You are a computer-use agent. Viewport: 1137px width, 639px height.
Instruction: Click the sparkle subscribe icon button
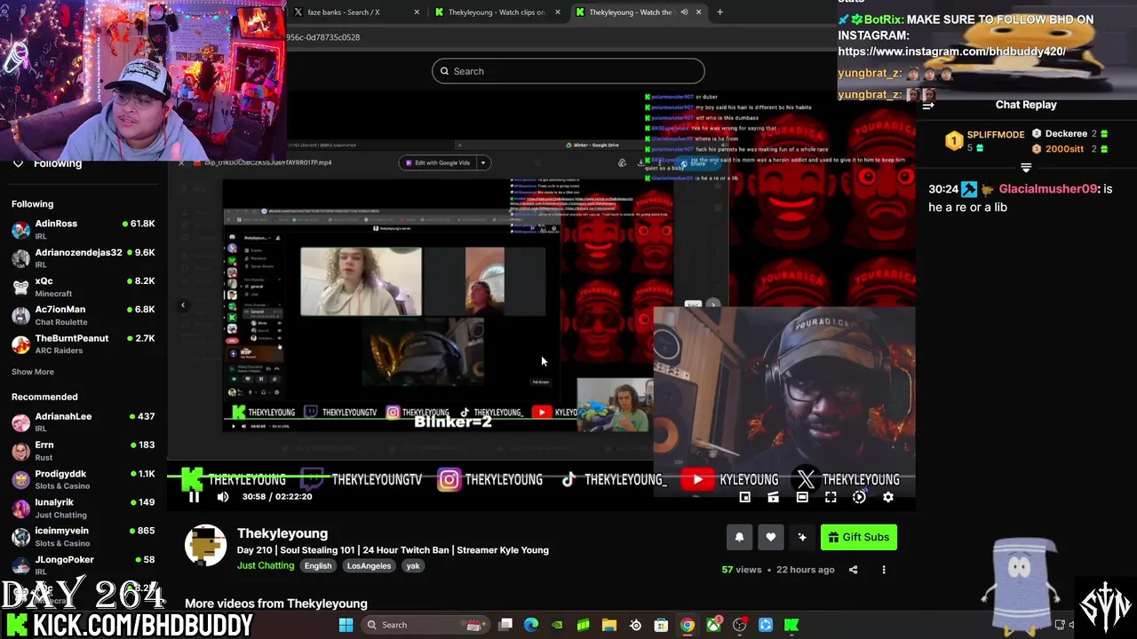coord(802,537)
